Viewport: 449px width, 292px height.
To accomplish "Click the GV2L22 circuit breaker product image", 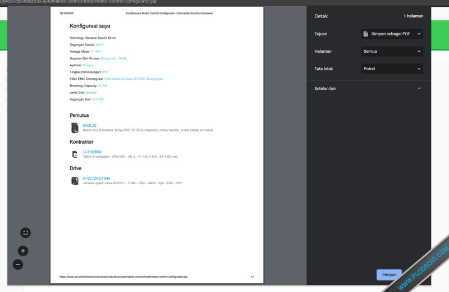I will point(75,127).
